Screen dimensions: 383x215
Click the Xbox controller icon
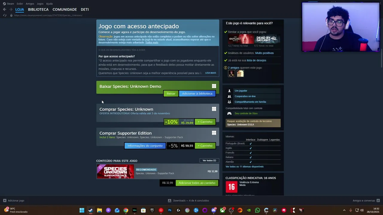(229, 113)
